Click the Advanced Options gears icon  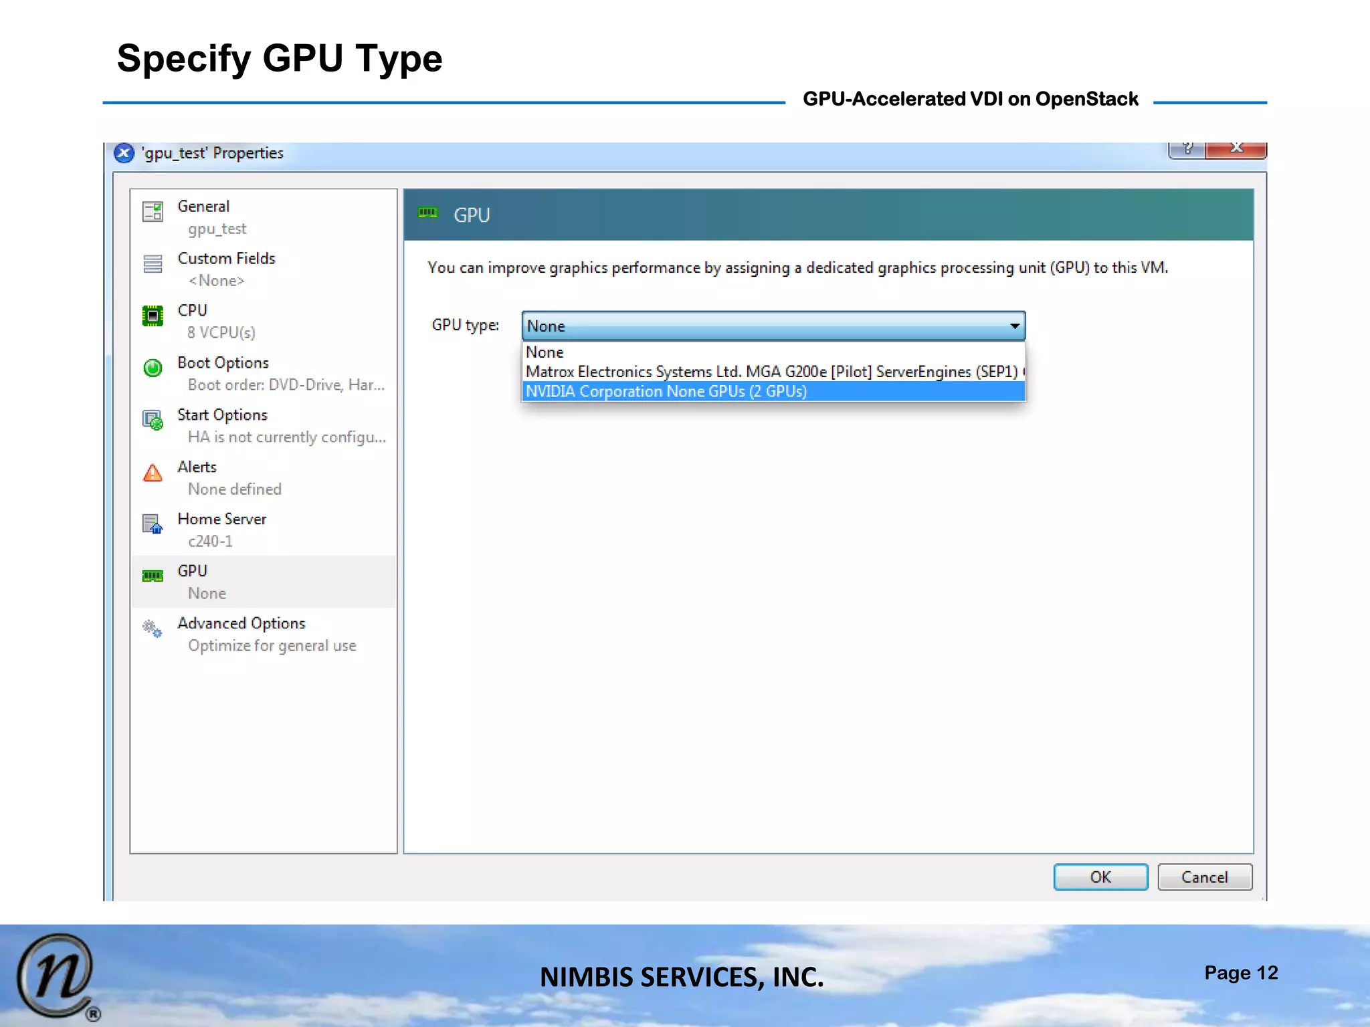tap(153, 629)
